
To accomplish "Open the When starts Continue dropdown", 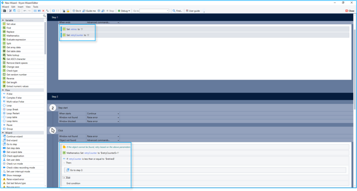I will (118, 113).
